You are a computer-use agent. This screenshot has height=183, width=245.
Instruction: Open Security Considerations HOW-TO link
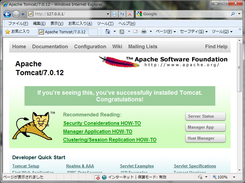coord(102,123)
